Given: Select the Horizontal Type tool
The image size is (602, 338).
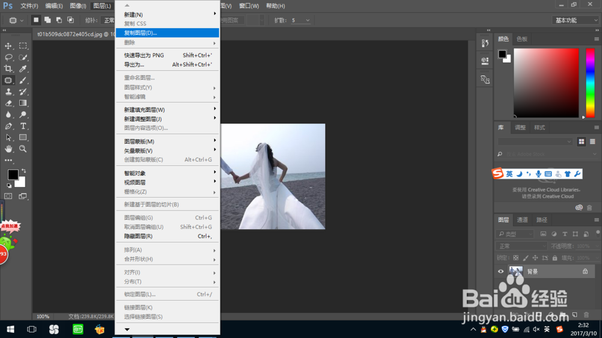Looking at the screenshot, I should click(x=23, y=126).
